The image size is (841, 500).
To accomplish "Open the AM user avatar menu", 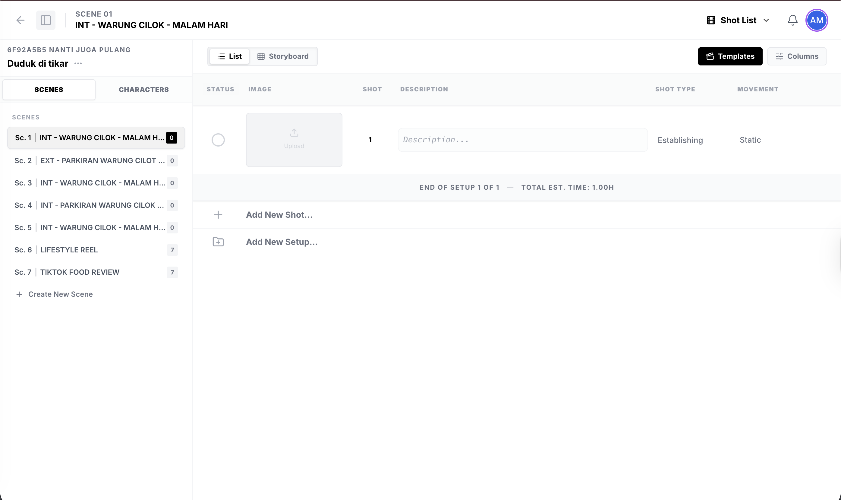I will point(816,20).
